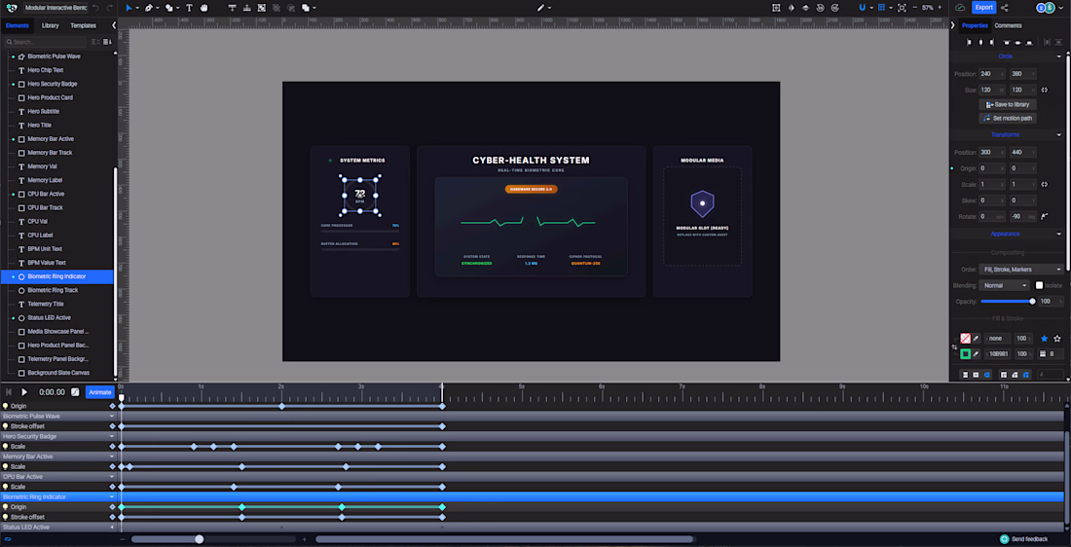Toggle the Isolate checkbox
Screen dimensions: 1071x547
[x=1040, y=285]
